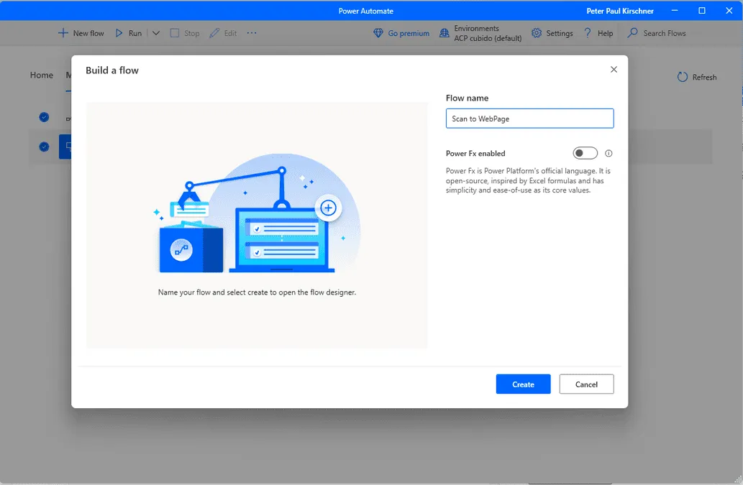This screenshot has height=485, width=743.
Task: Switch to the Home tab
Action: (41, 75)
